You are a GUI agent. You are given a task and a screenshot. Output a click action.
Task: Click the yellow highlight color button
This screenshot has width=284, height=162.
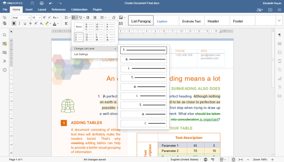[x=47, y=23]
